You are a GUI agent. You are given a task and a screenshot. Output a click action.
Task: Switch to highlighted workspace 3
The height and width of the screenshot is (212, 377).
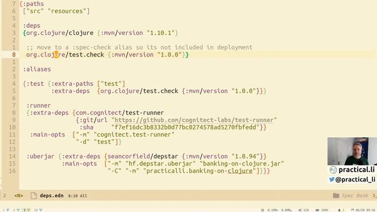pyautogui.click(x=27, y=210)
